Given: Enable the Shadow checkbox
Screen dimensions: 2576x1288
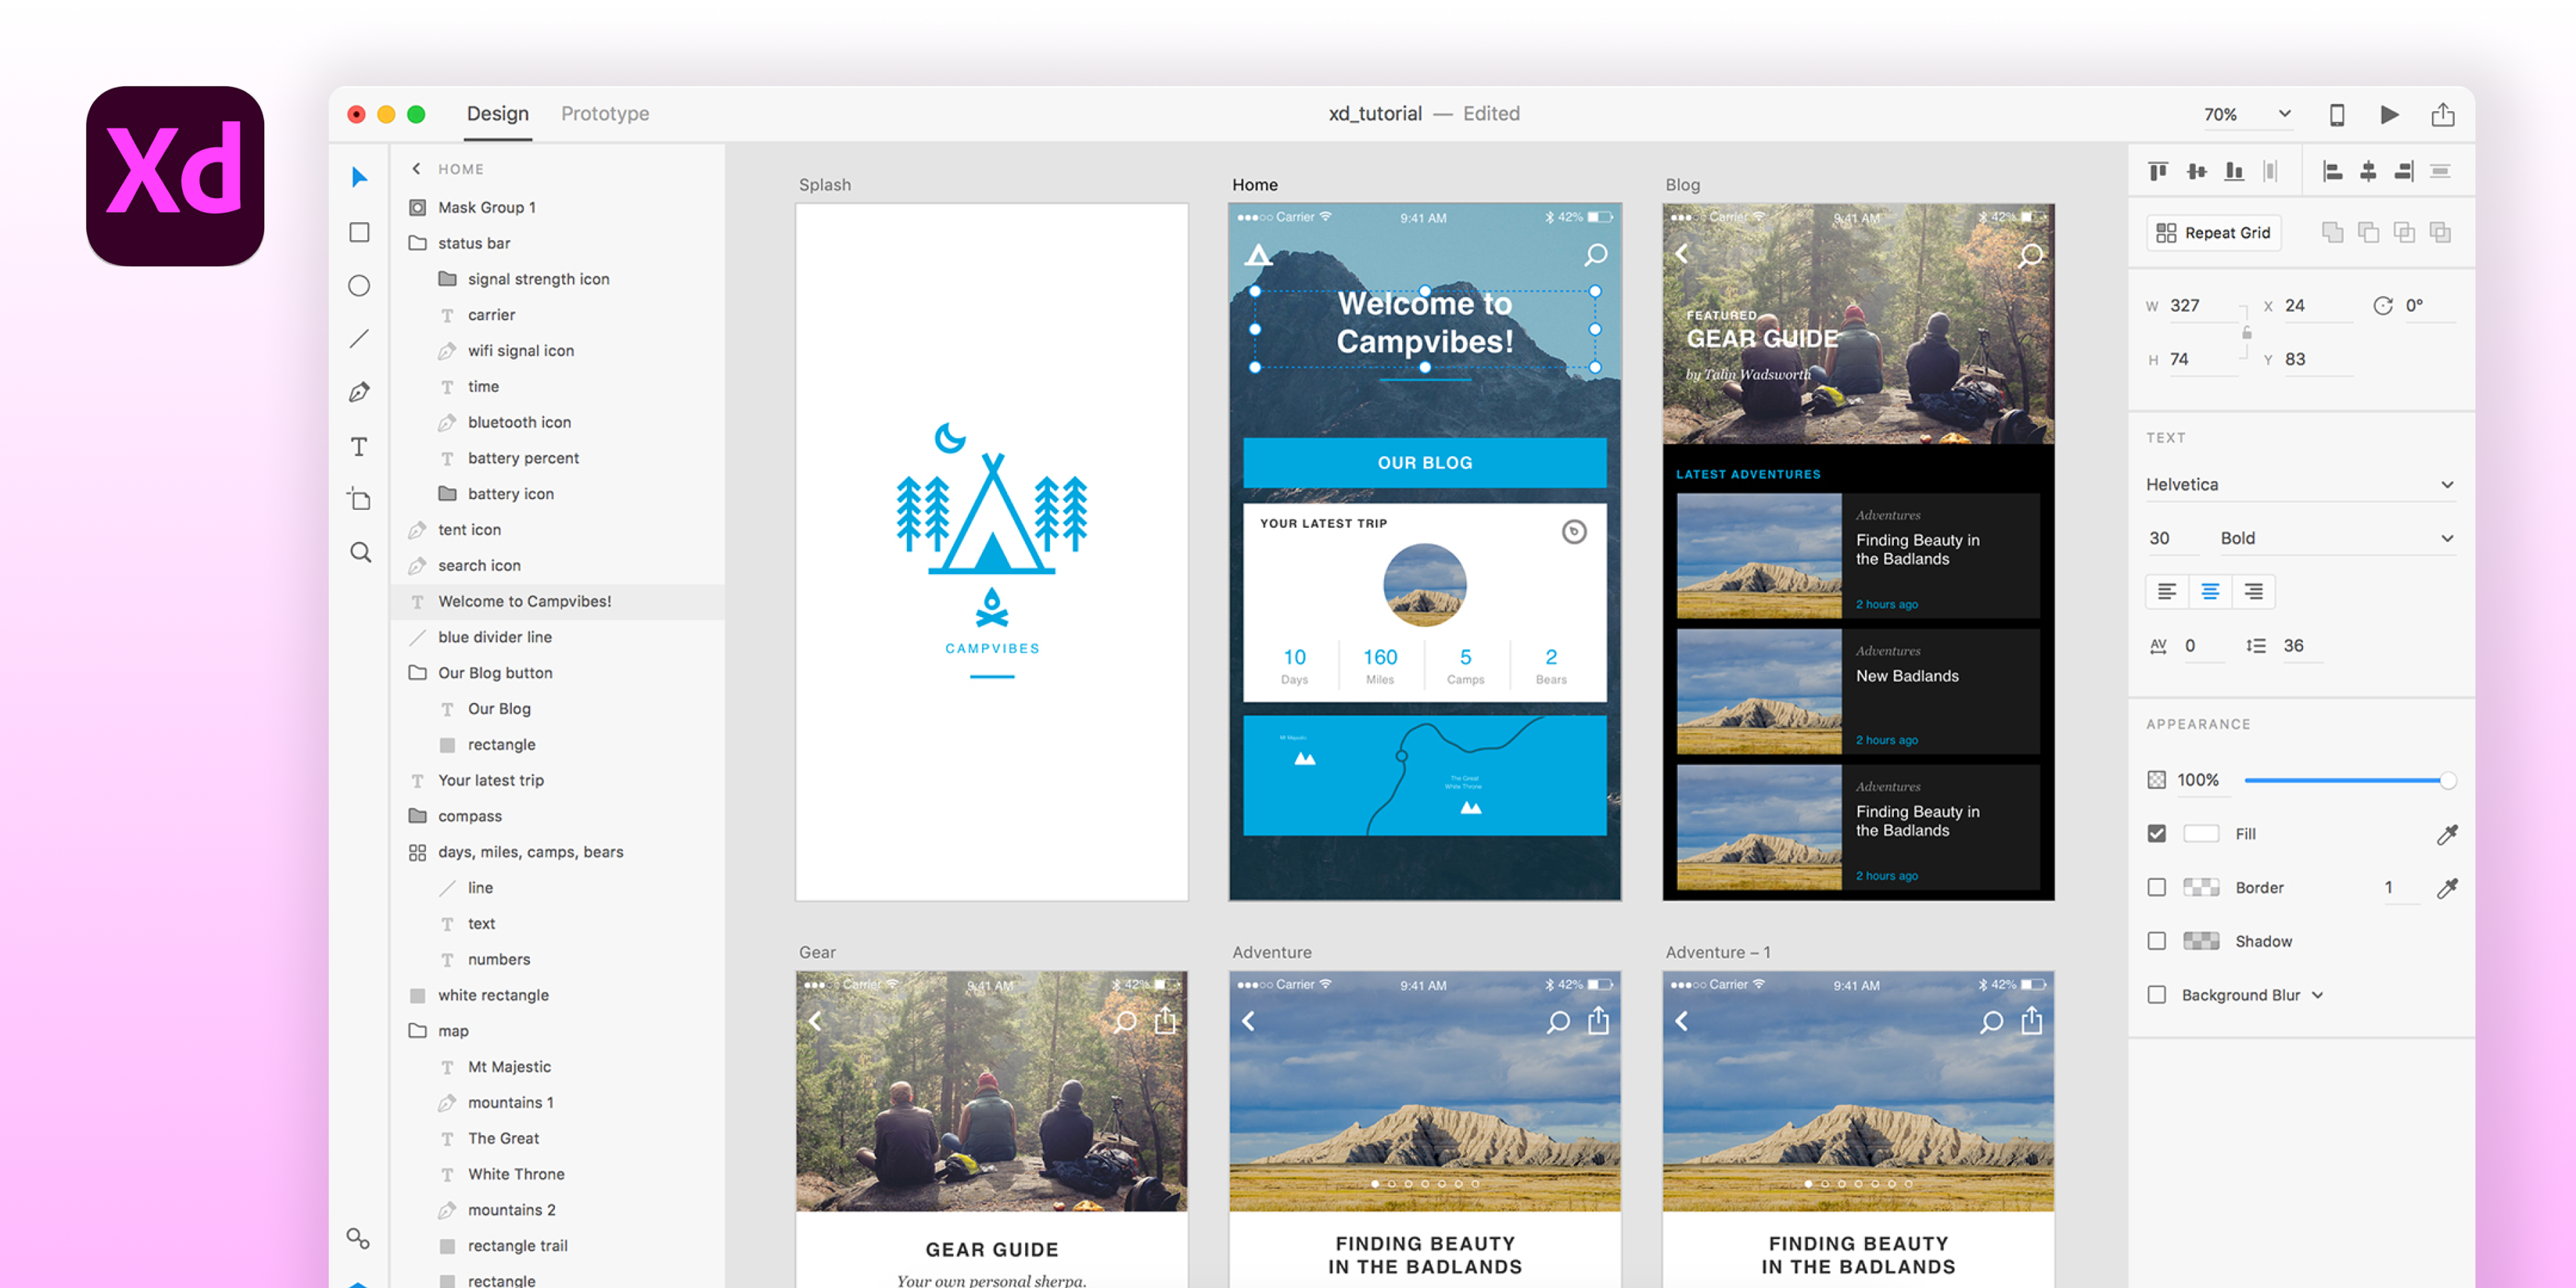Looking at the screenshot, I should [2157, 942].
